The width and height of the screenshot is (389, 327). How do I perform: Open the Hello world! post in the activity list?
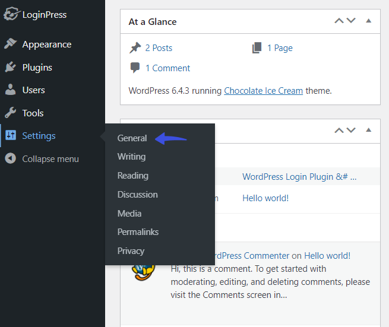coord(265,198)
